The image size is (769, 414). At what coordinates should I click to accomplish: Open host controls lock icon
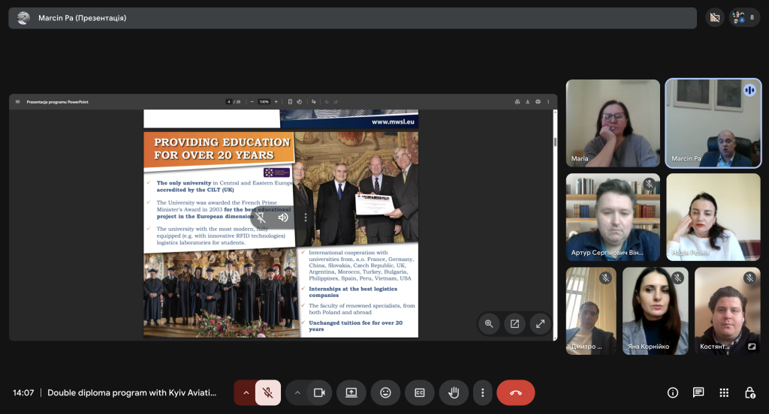[749, 392]
